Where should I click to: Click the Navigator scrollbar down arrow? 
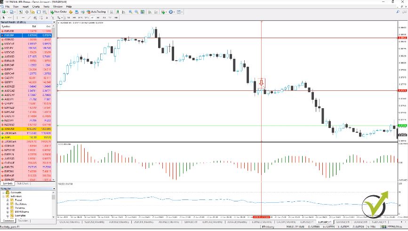point(54,217)
